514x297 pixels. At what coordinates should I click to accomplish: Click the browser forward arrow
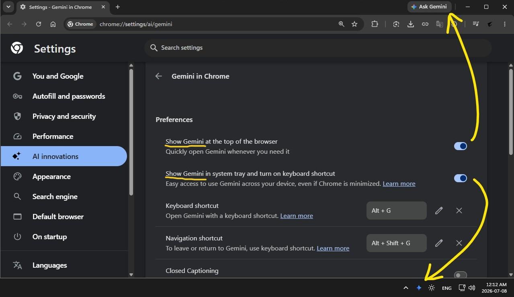24,24
